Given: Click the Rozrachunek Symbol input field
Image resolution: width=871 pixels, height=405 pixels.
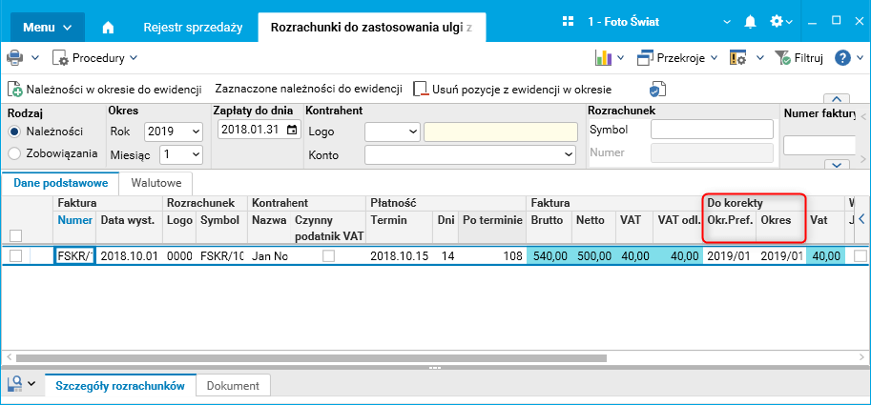Looking at the screenshot, I should tap(712, 130).
